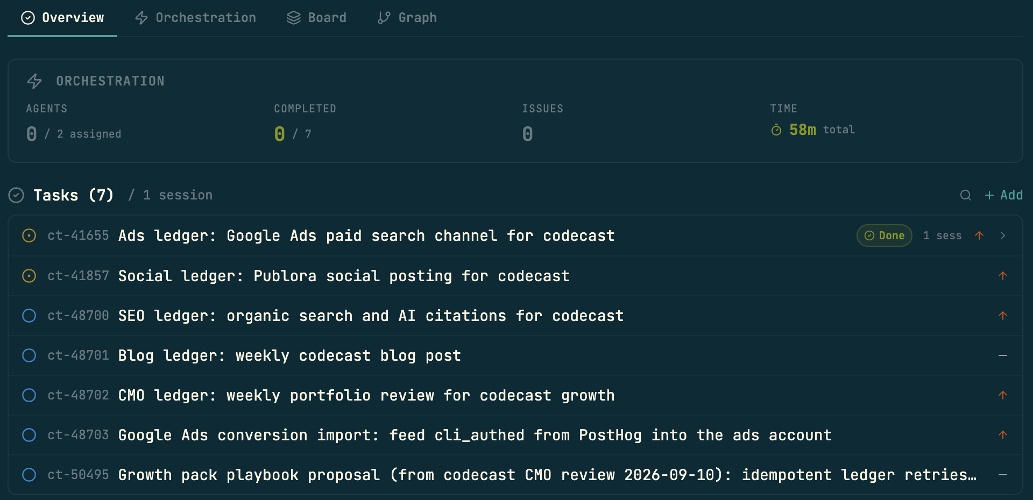Viewport: 1033px width, 500px height.
Task: Click the 0 / 7 completed count
Action: point(293,134)
